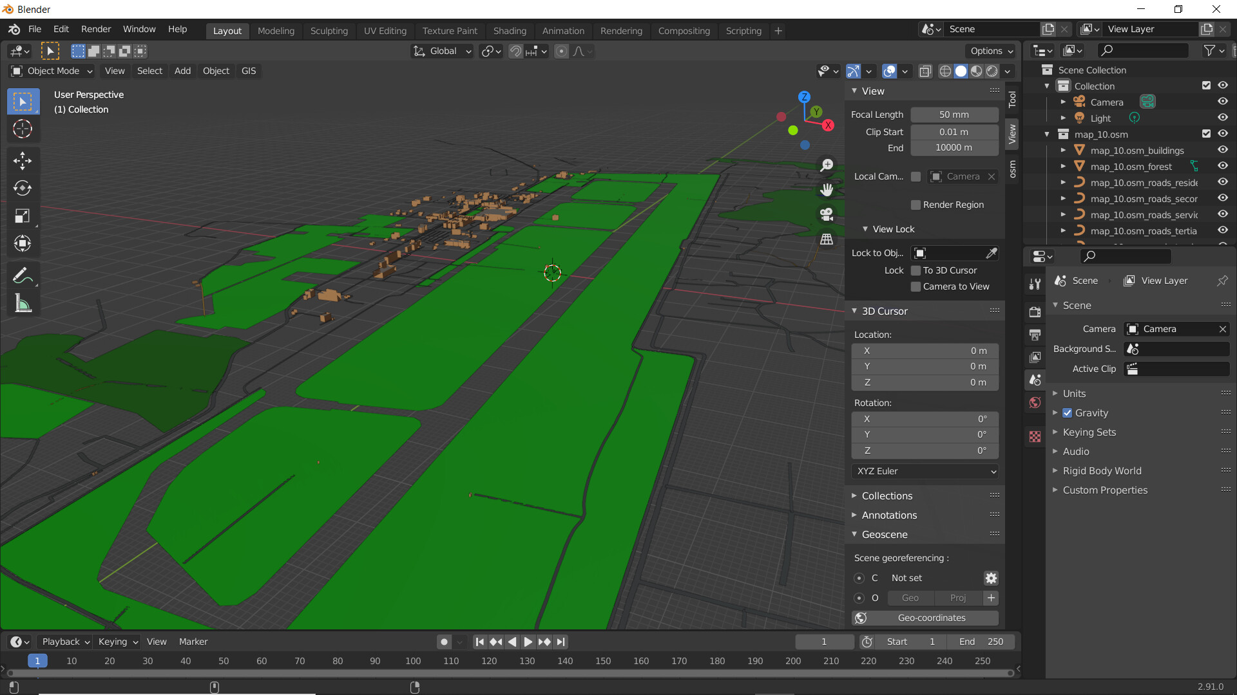Image resolution: width=1237 pixels, height=695 pixels.
Task: Enable the Render Region checkbox
Action: (x=916, y=205)
